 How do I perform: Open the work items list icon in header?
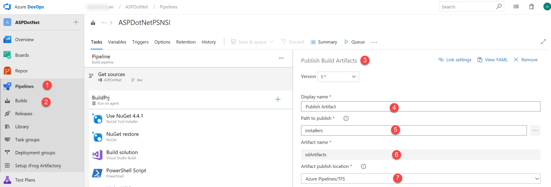click(x=516, y=7)
